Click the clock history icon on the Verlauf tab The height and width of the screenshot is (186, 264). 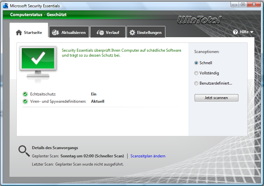(x=100, y=32)
